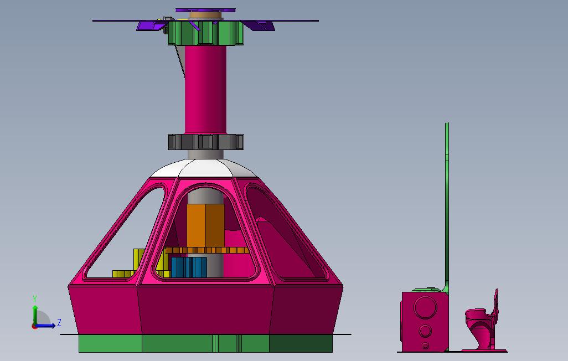Screen dimensions: 568x361
Task: Select the smallest circle on the magenta box
Action: point(426,346)
